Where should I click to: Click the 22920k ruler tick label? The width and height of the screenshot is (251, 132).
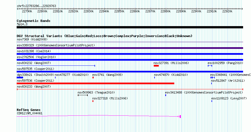tap(227, 11)
